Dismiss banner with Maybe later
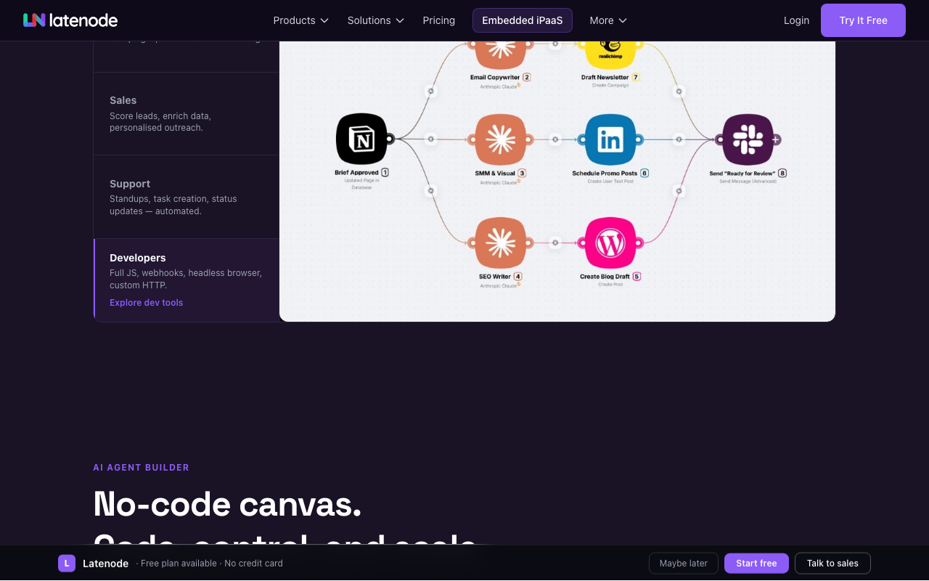The width and height of the screenshot is (929, 581). coord(684,564)
